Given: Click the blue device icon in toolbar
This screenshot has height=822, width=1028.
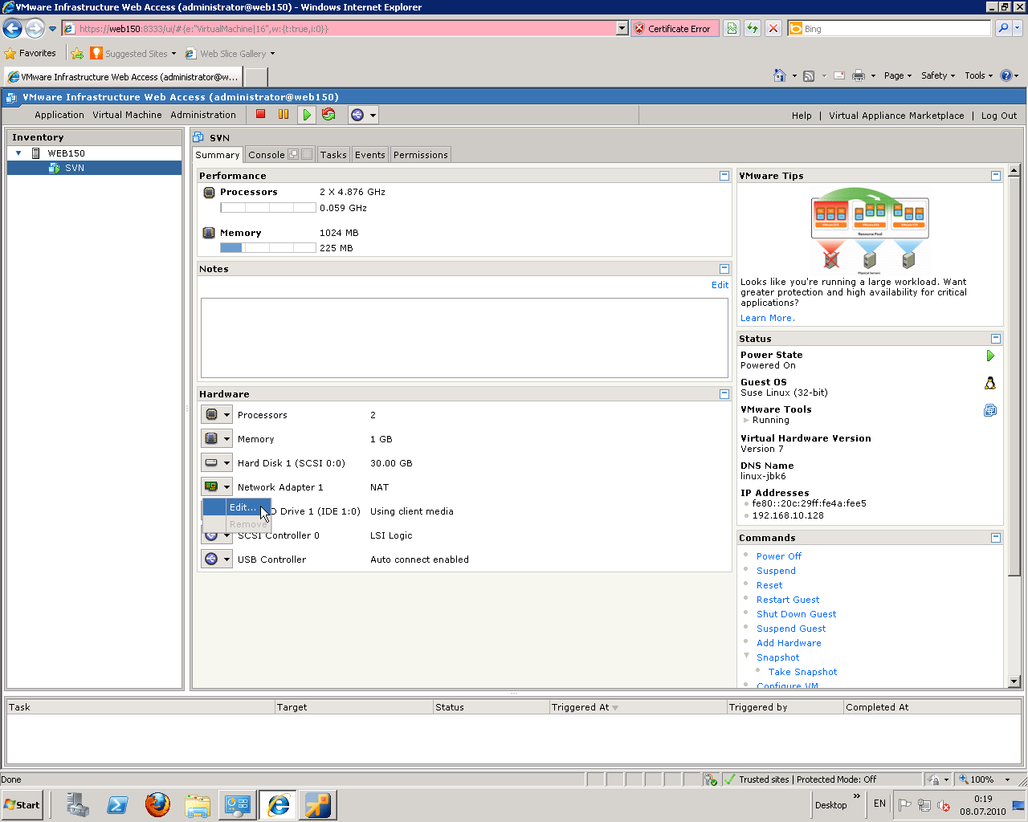Looking at the screenshot, I should 357,115.
